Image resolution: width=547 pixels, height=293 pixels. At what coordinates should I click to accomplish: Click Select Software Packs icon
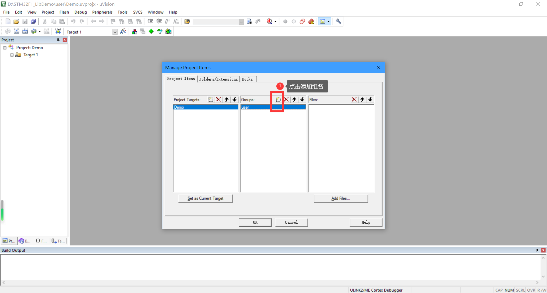tap(160, 31)
